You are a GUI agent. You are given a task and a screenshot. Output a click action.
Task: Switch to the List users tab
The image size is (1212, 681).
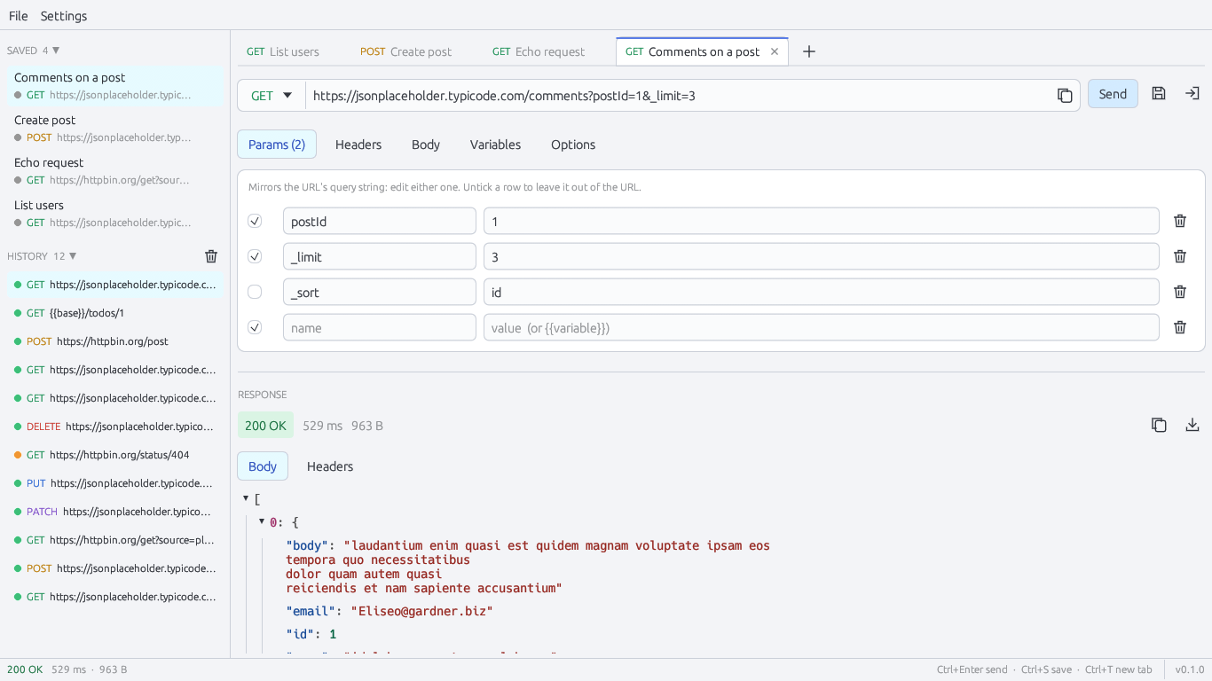pyautogui.click(x=283, y=51)
